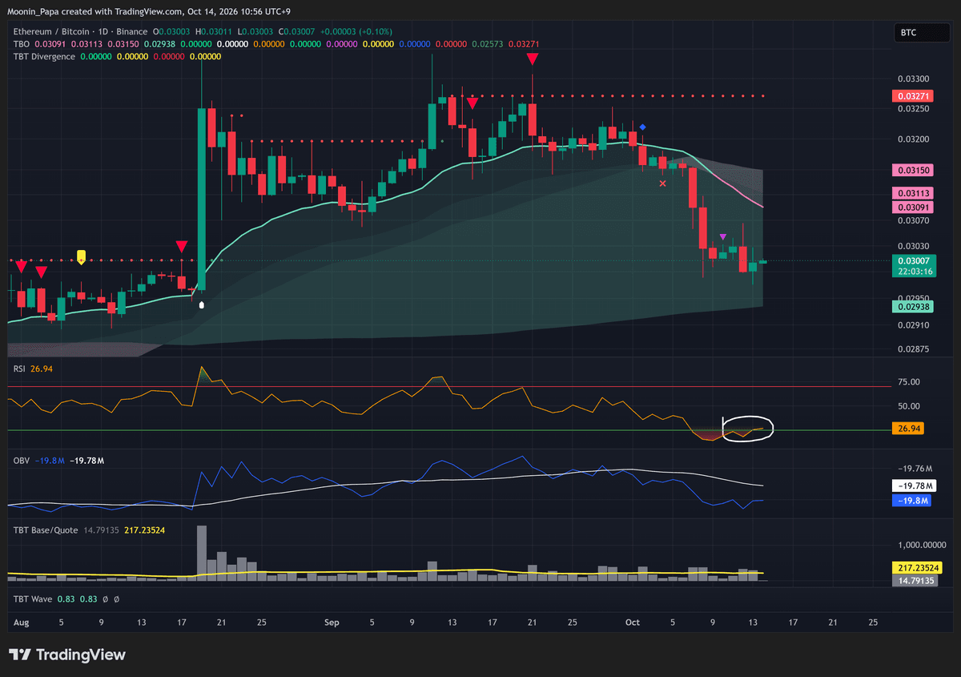The image size is (961, 677).
Task: Click the '0.03113' label on the price axis
Action: click(913, 192)
